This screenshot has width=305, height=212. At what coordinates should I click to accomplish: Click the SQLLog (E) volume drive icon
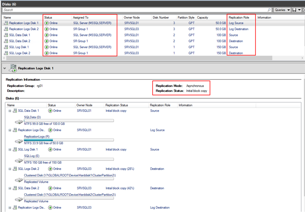(x=19, y=161)
